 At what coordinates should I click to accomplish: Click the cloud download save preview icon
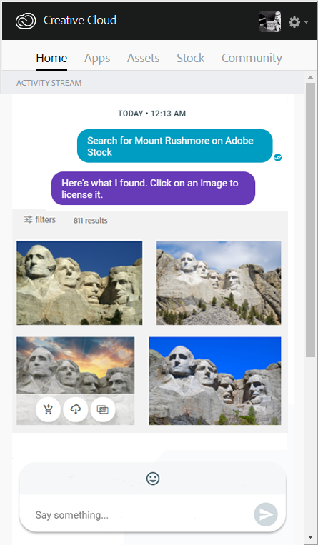coord(76,409)
